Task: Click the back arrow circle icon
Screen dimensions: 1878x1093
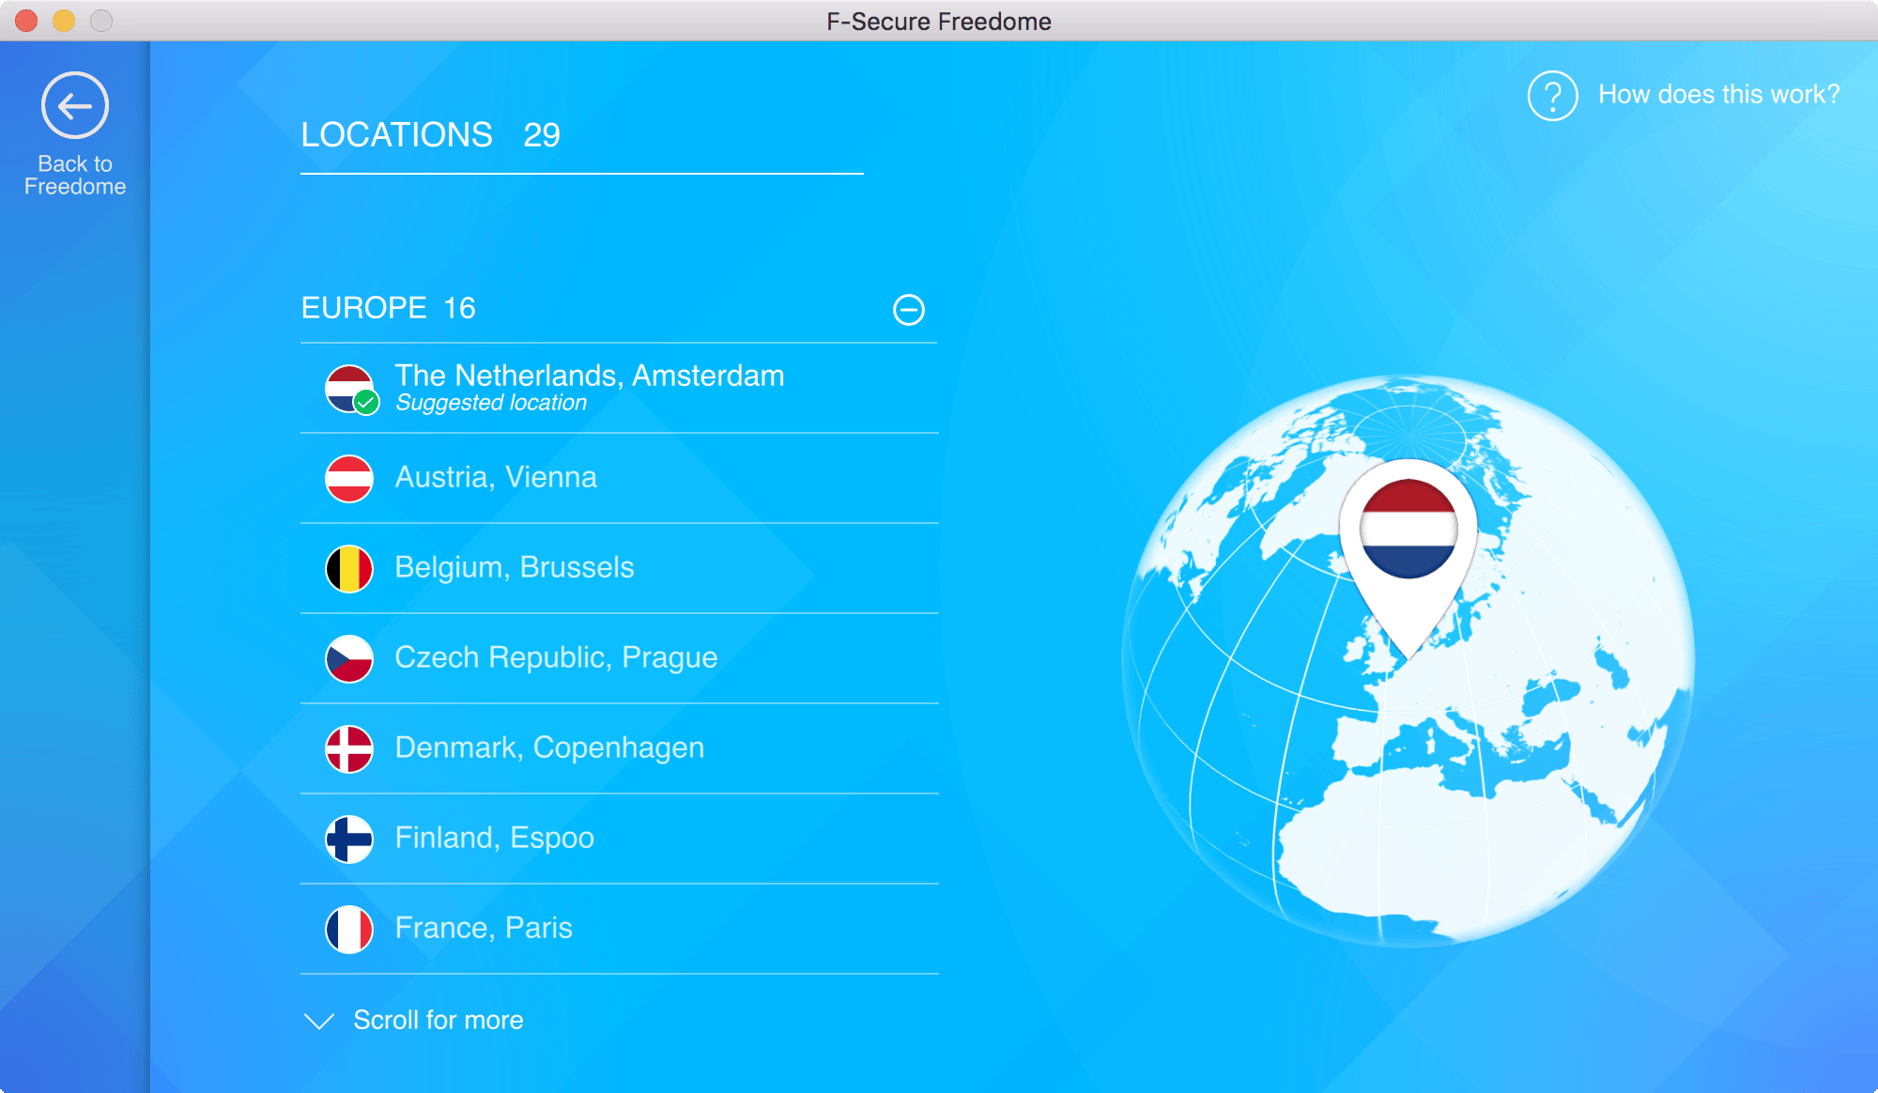Action: point(75,105)
